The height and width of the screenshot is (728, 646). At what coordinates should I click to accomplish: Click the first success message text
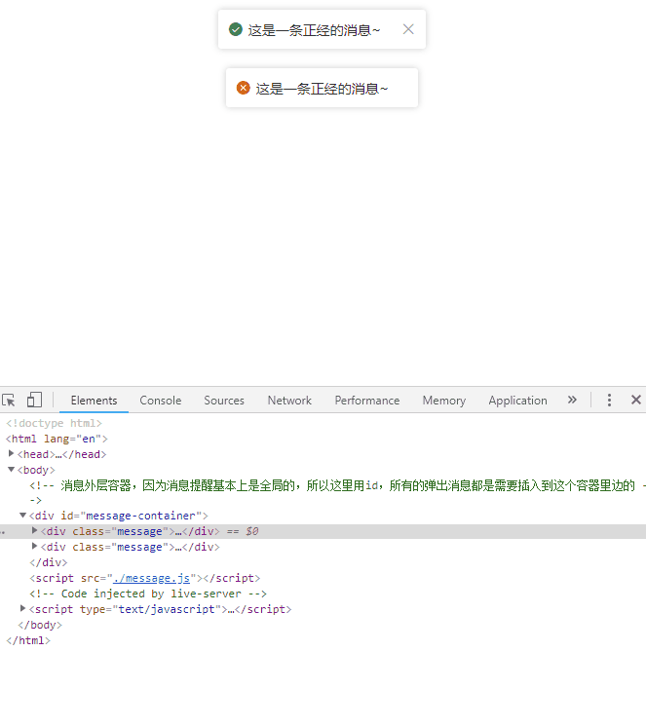pos(314,30)
